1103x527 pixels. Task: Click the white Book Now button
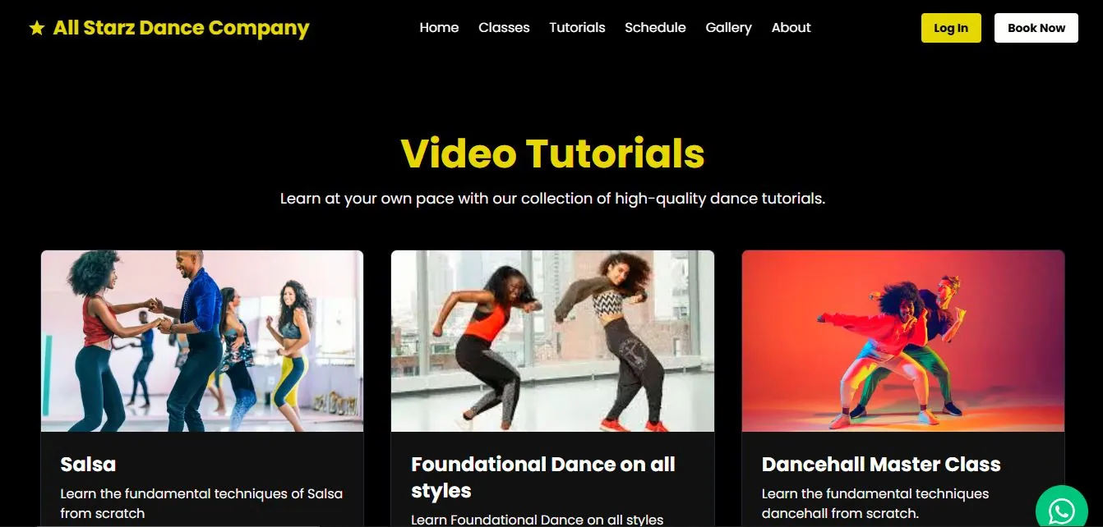tap(1036, 28)
